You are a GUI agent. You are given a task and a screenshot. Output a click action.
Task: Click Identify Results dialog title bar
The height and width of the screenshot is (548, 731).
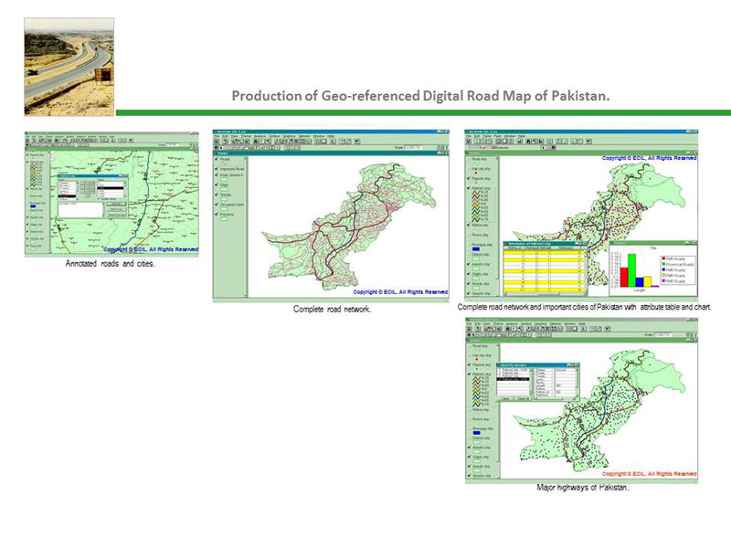[538, 365]
